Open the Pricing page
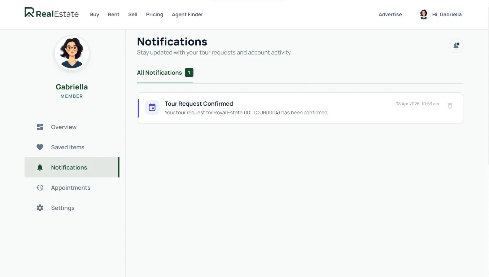 154,14
